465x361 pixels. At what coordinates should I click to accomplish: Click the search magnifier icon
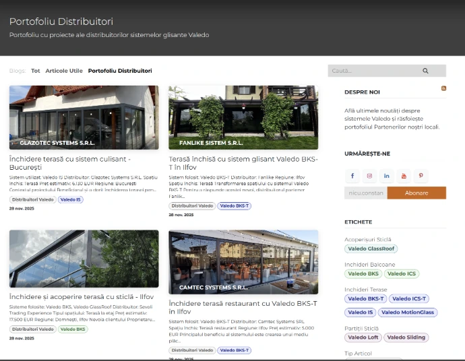point(425,71)
